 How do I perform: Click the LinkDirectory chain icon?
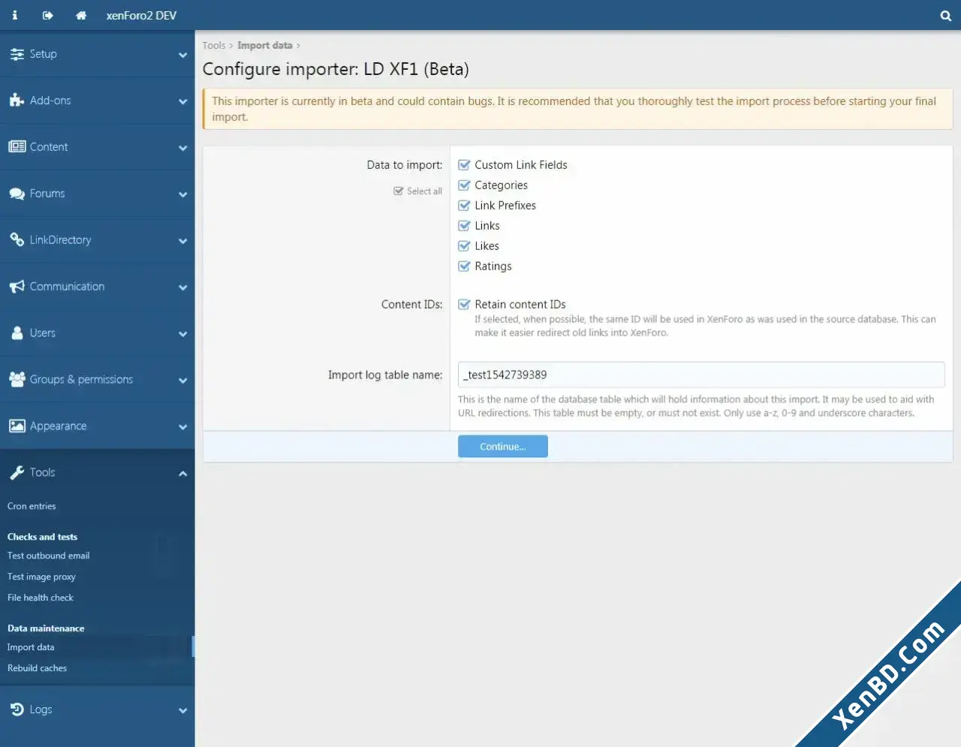coord(17,239)
